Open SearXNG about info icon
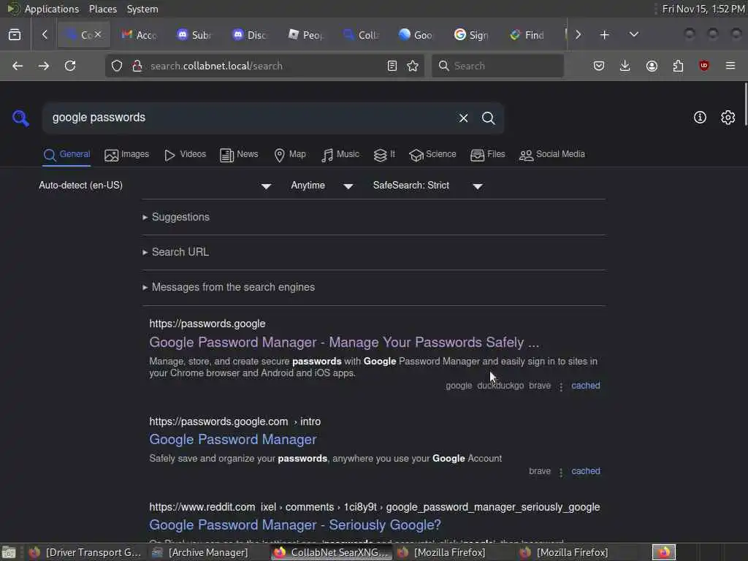Image resolution: width=748 pixels, height=561 pixels. click(x=700, y=118)
